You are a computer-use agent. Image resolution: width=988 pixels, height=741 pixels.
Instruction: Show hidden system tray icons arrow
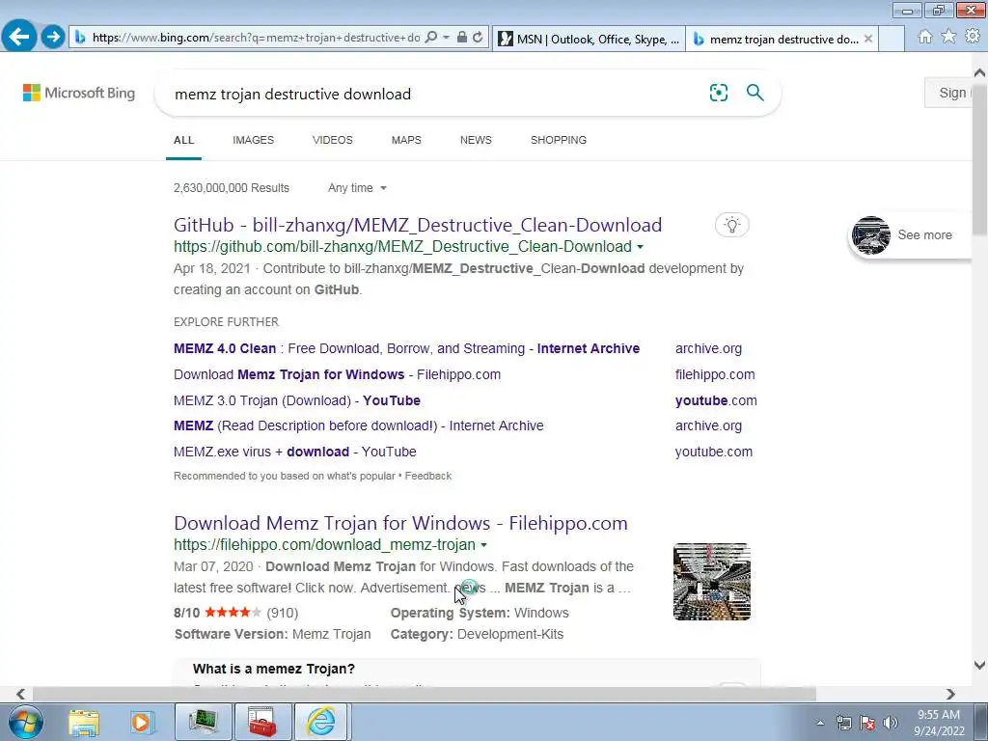coord(820,723)
